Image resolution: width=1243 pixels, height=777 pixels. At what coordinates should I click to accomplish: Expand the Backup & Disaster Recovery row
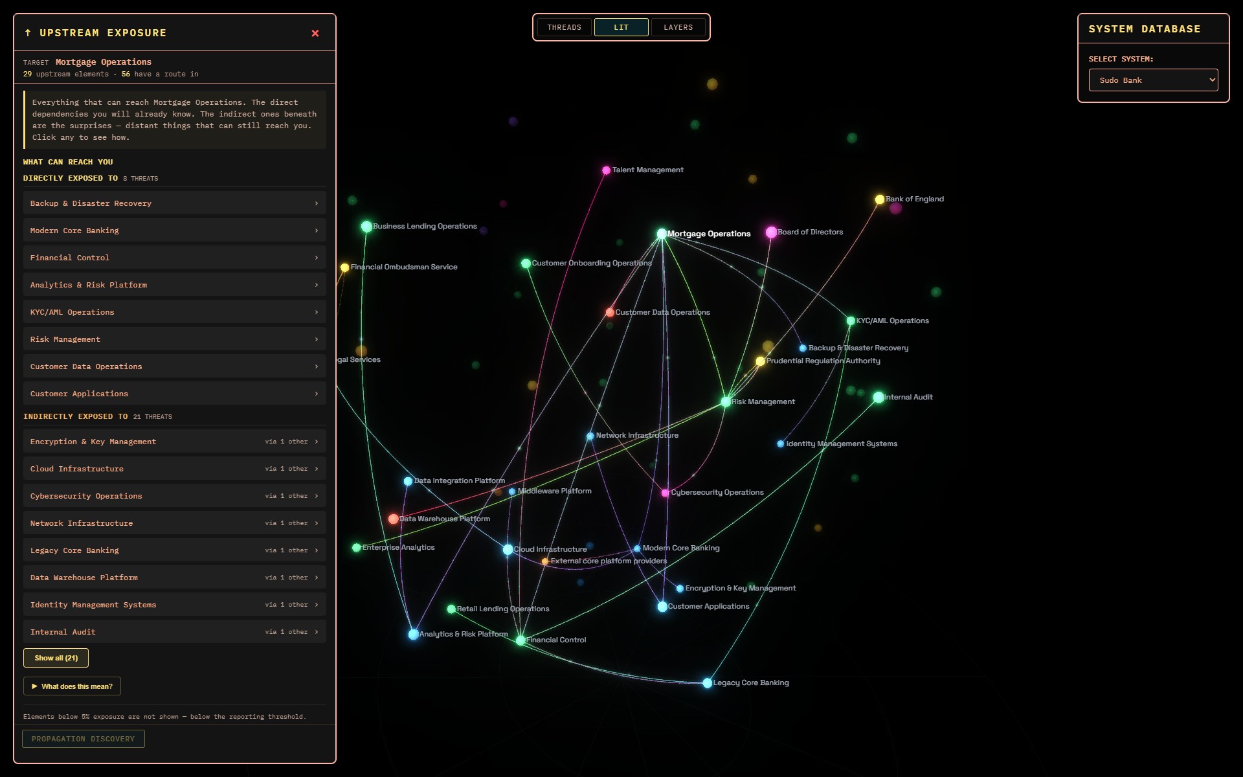point(175,203)
